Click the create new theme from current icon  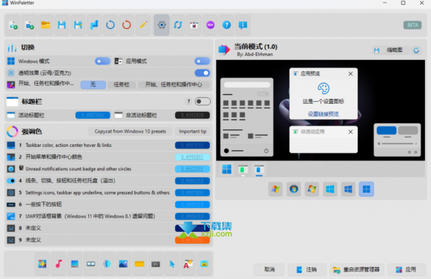[x=13, y=26]
